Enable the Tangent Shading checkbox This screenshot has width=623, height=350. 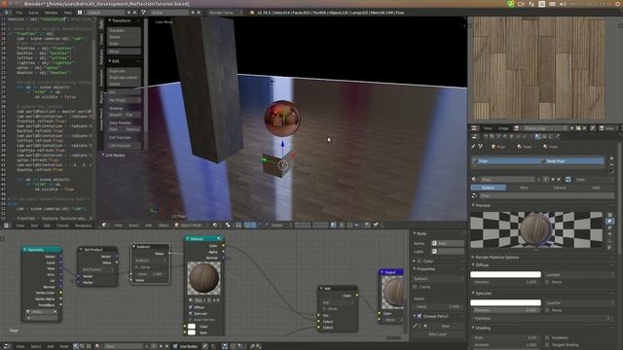click(x=547, y=345)
